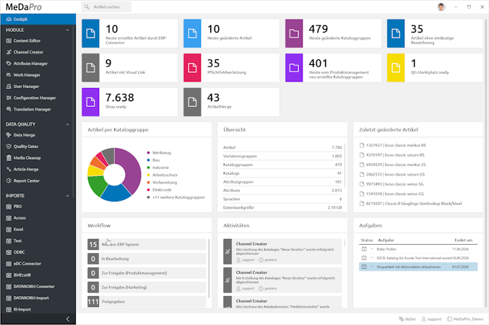
Task: Collapse the IMPORTE section
Action: tap(67, 196)
